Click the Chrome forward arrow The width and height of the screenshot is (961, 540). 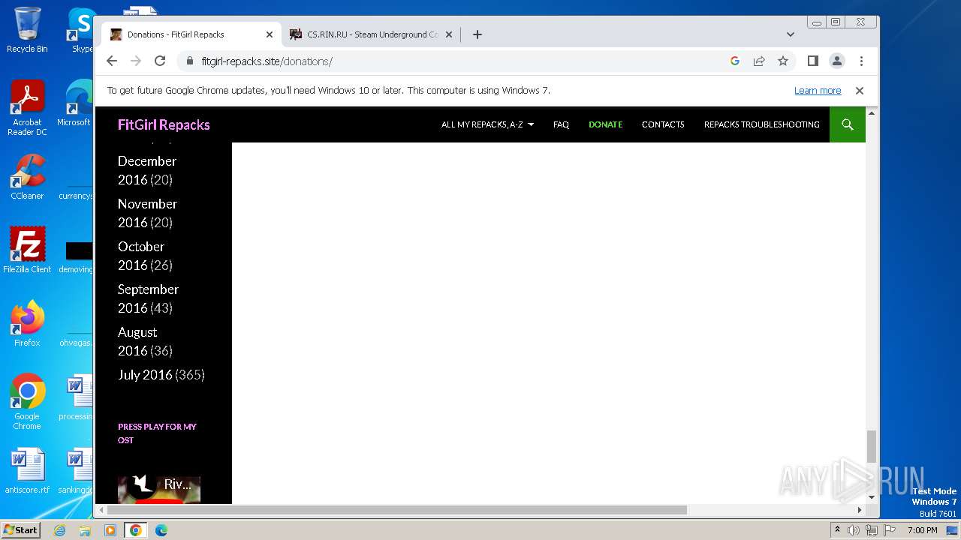pos(136,61)
